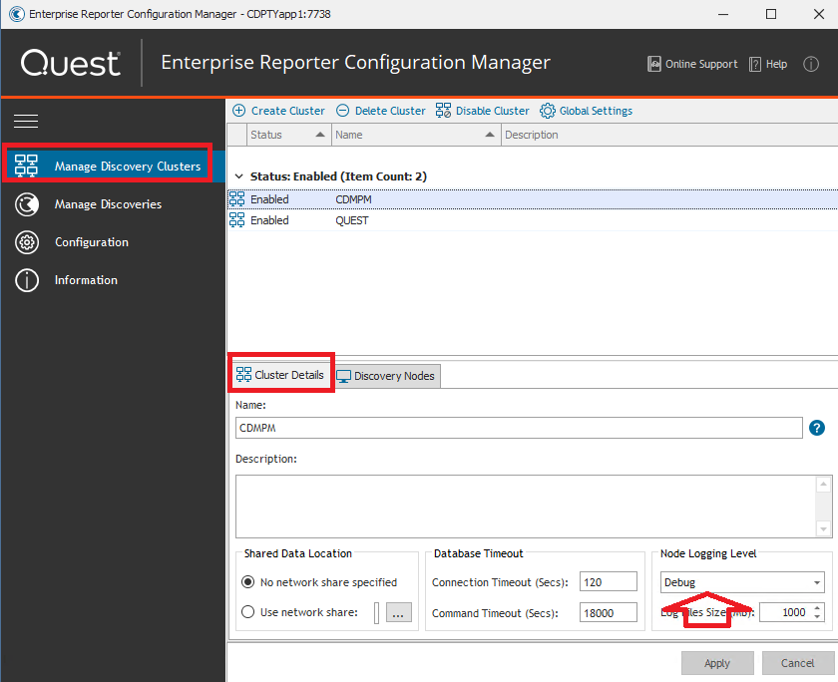
Task: Click Description scrollbar down arrow
Action: (x=824, y=529)
